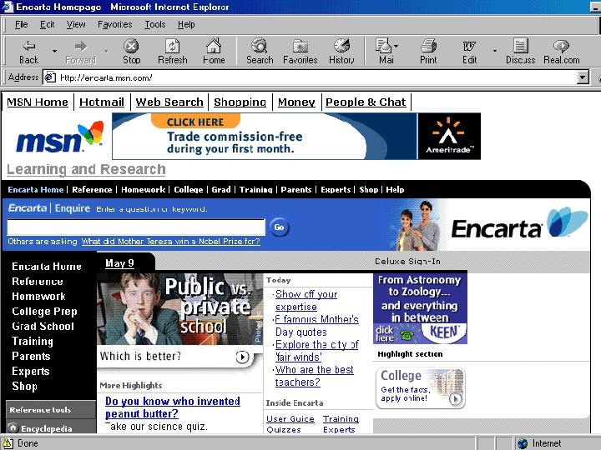The width and height of the screenshot is (601, 450).
Task: Open the Search toolbar button
Action: 260,52
